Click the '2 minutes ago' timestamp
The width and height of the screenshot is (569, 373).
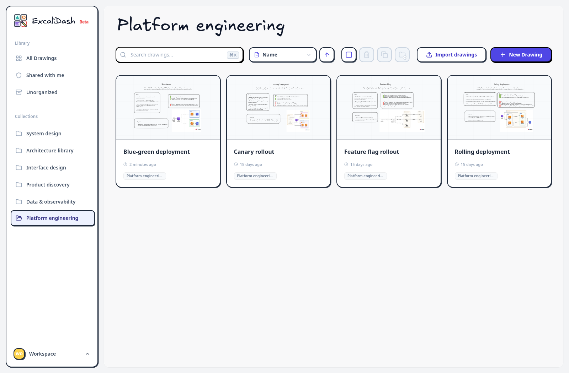pyautogui.click(x=143, y=164)
